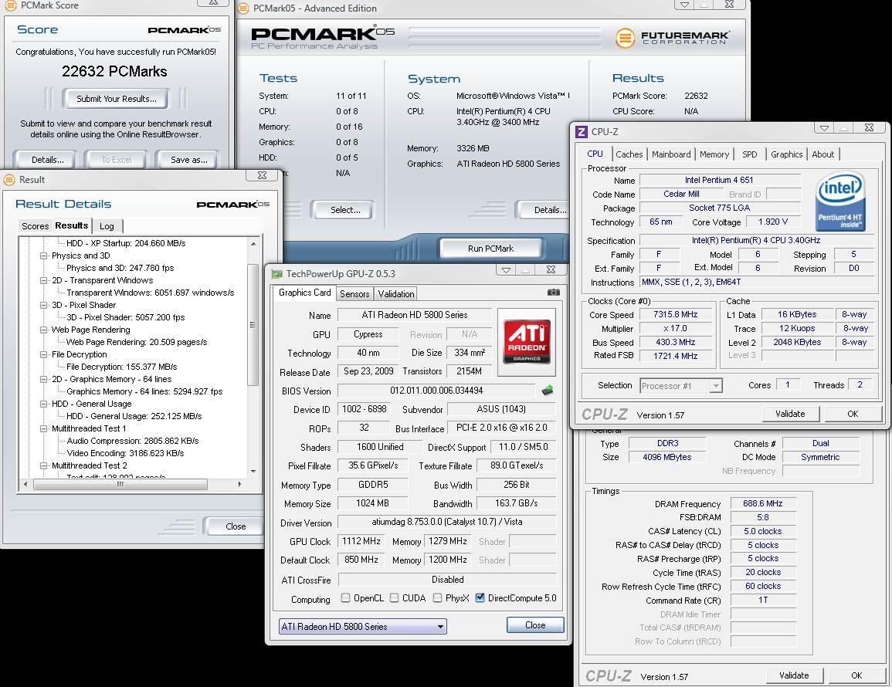Click Validate in the CPU-Z memory window

coord(794,675)
